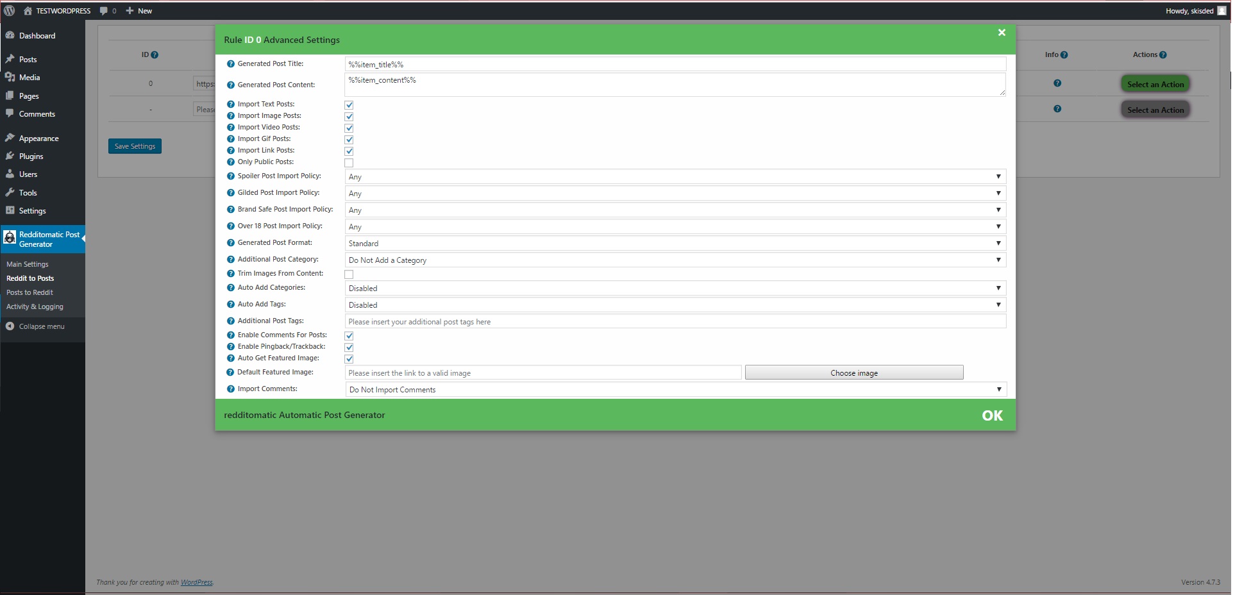This screenshot has height=595, width=1235.
Task: Click the WordPress logo icon in admin bar
Action: 10,10
